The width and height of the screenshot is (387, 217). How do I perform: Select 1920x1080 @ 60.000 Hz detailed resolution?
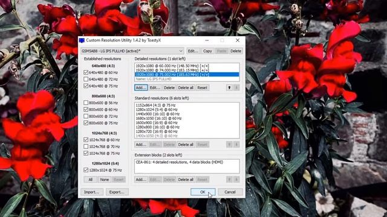click(x=187, y=66)
